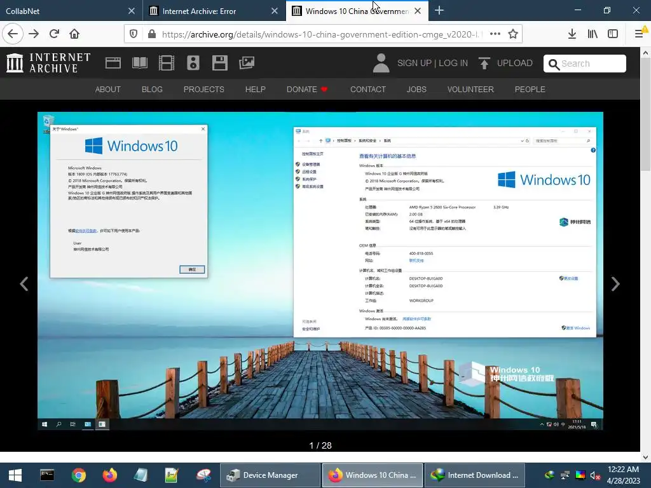The width and height of the screenshot is (651, 488).
Task: Click the scrollbar down arrow
Action: coord(645,457)
